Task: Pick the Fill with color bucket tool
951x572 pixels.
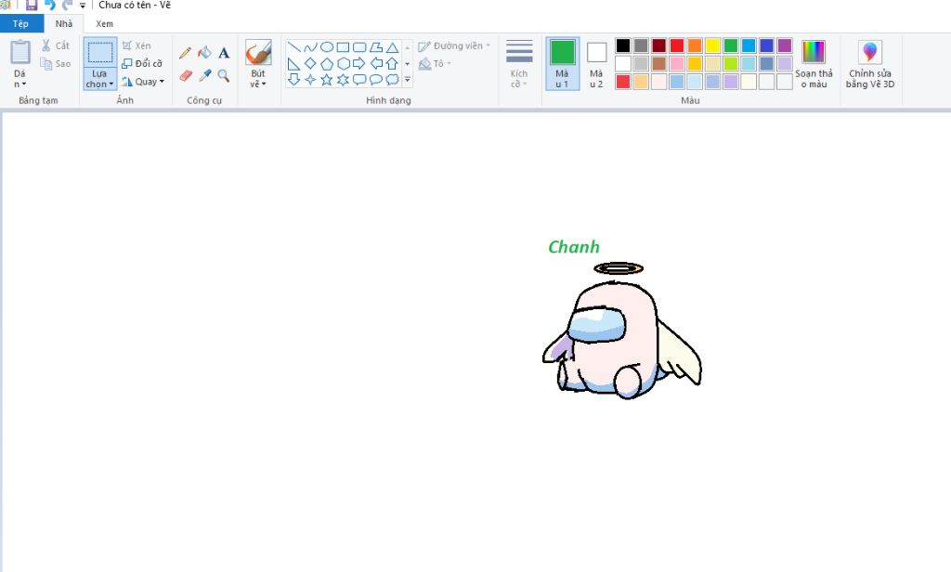Action: [x=205, y=53]
